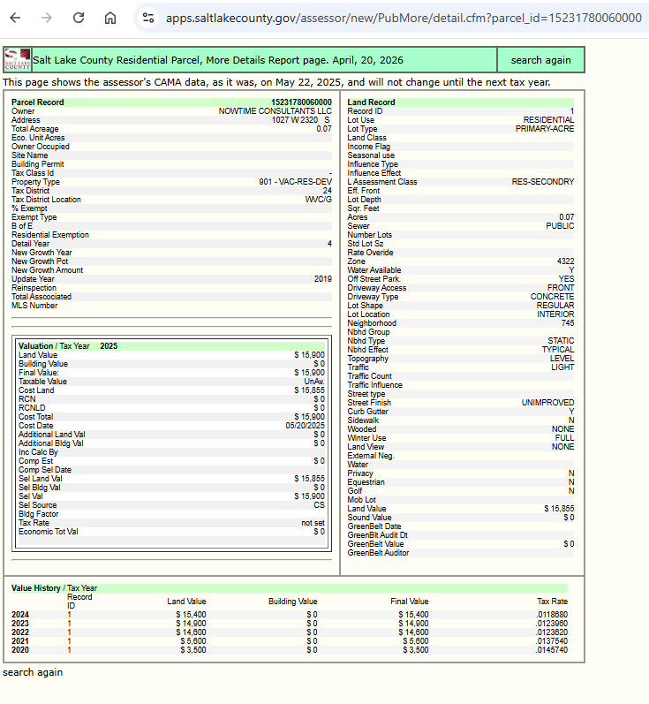
Task: Reload the current page
Action: point(79,18)
